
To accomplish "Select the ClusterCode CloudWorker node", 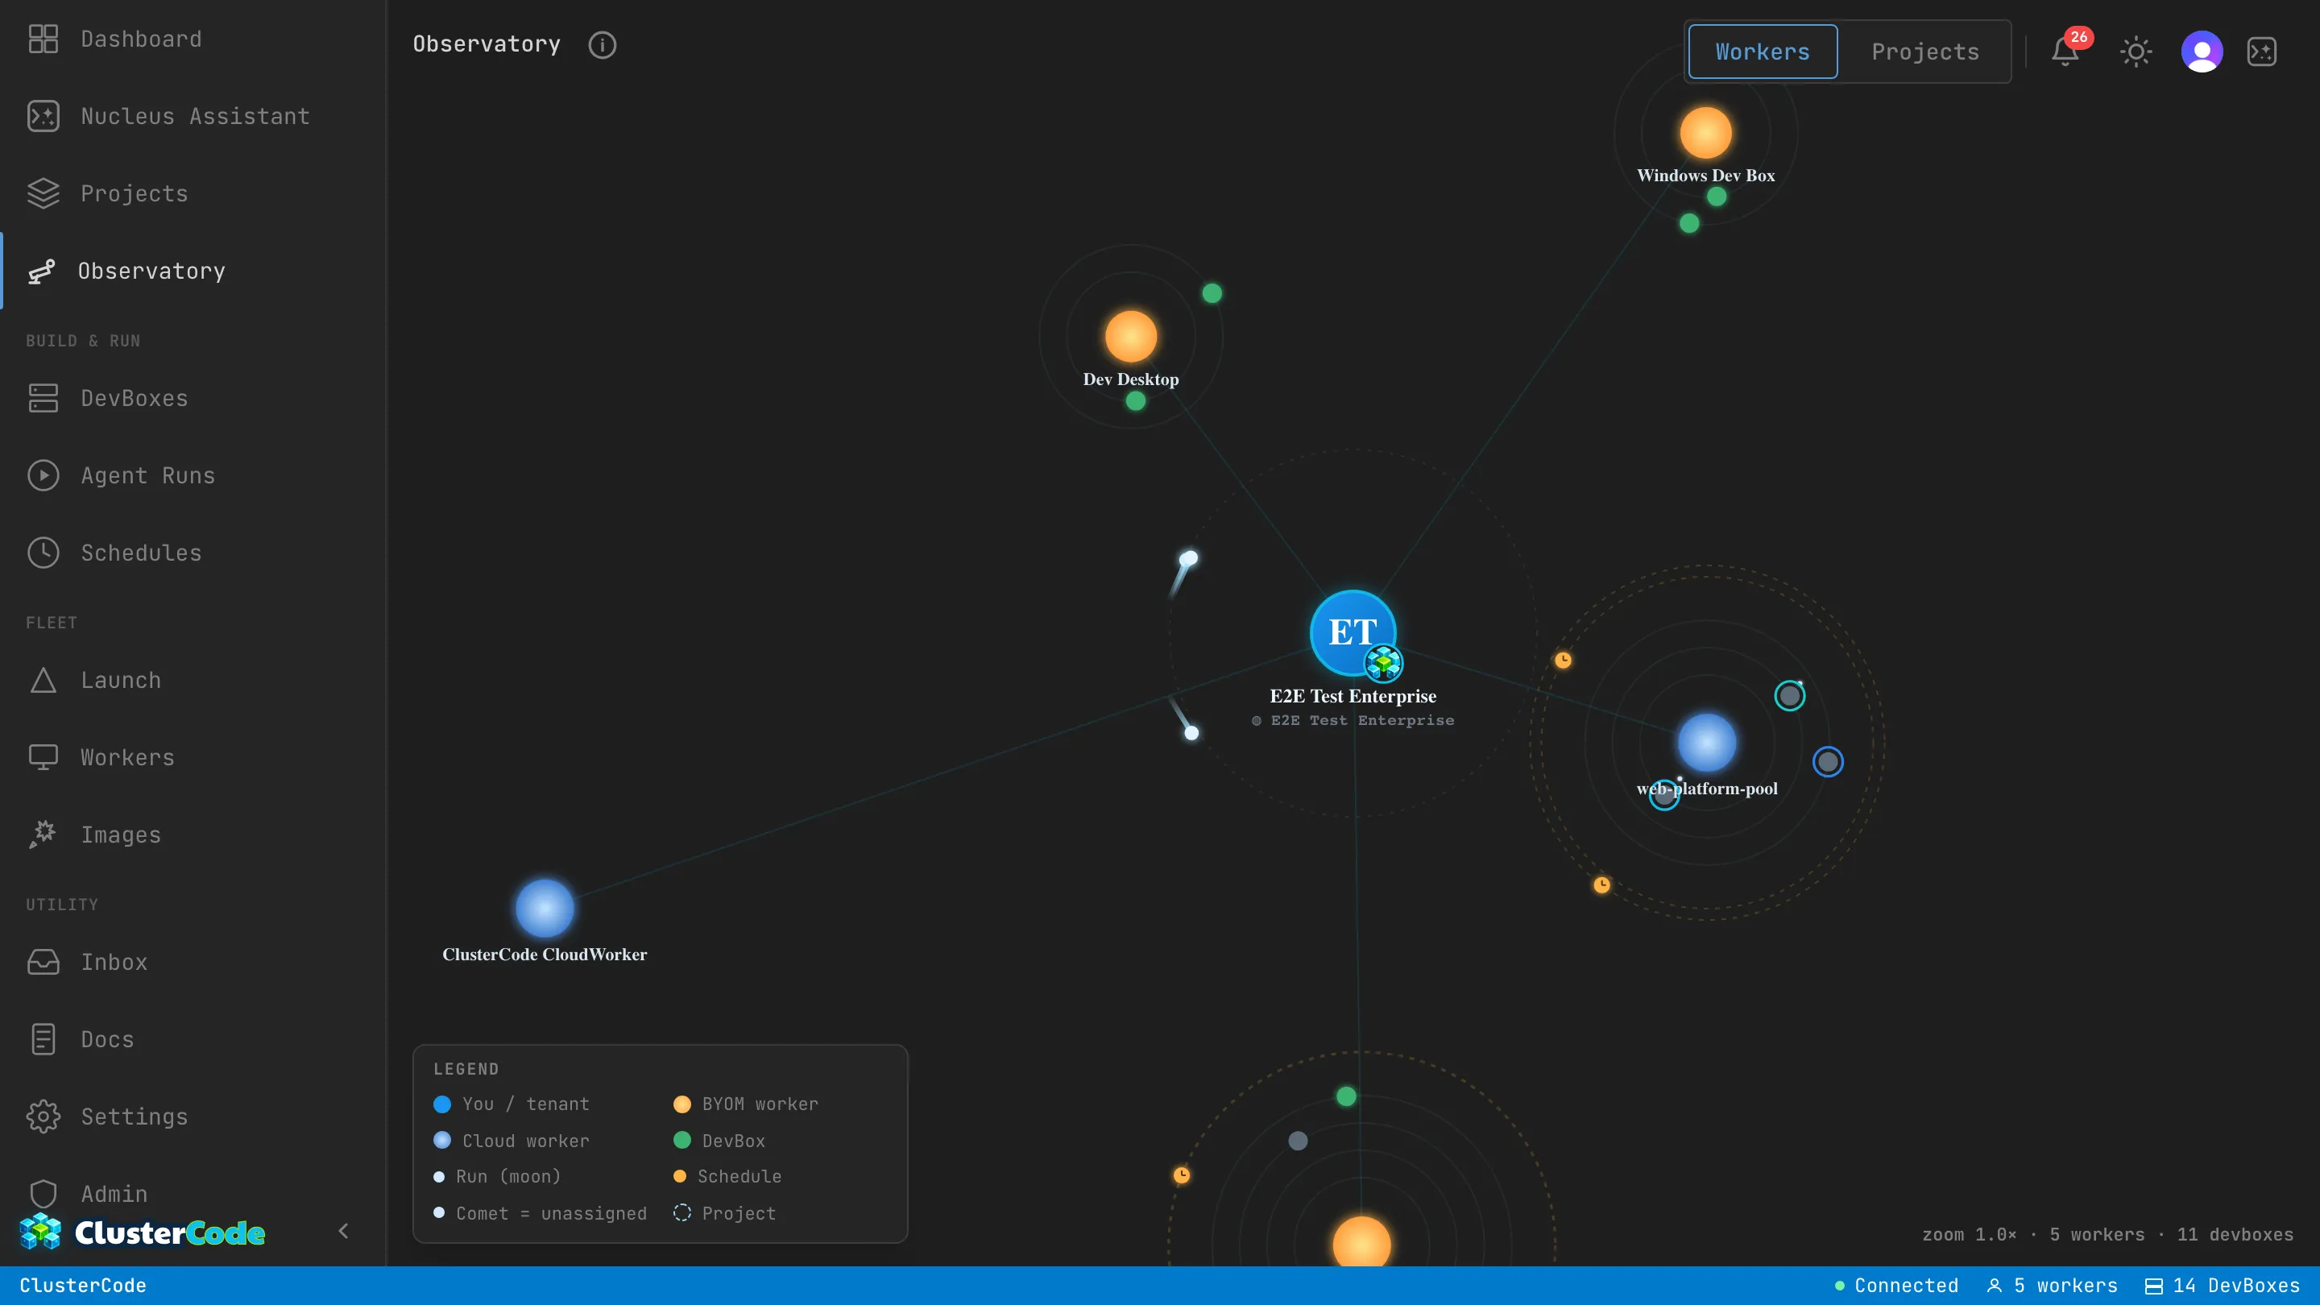I will coord(545,909).
